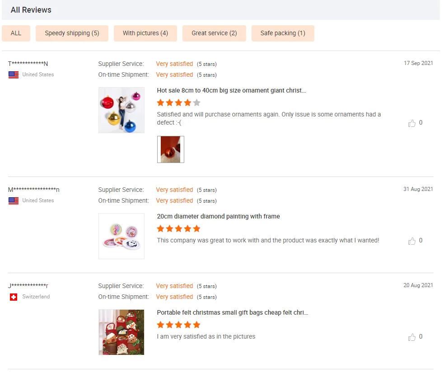Viewport: 448px width, 372px height.
Task: Open the felt gift bags product thumbnail
Action: (121, 332)
